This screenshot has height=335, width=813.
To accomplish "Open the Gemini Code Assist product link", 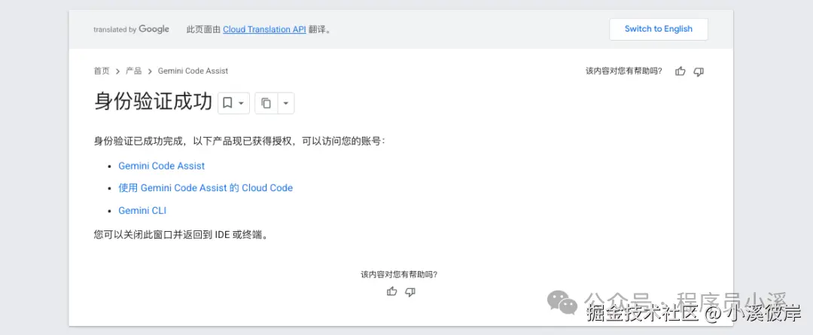I will (161, 166).
